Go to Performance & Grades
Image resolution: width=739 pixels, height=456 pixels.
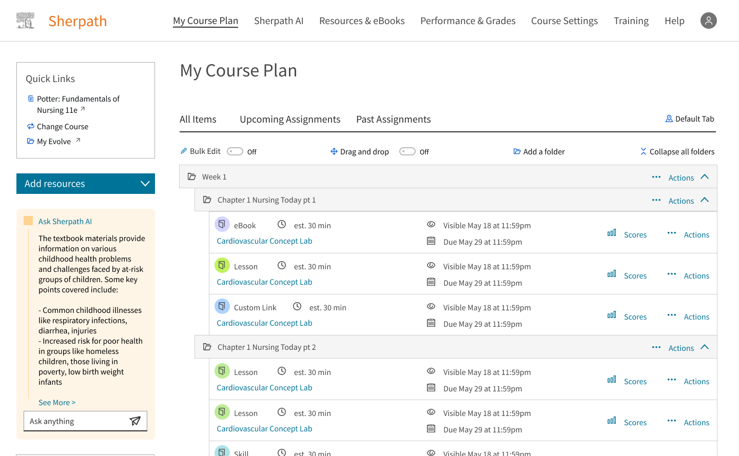pyautogui.click(x=468, y=21)
